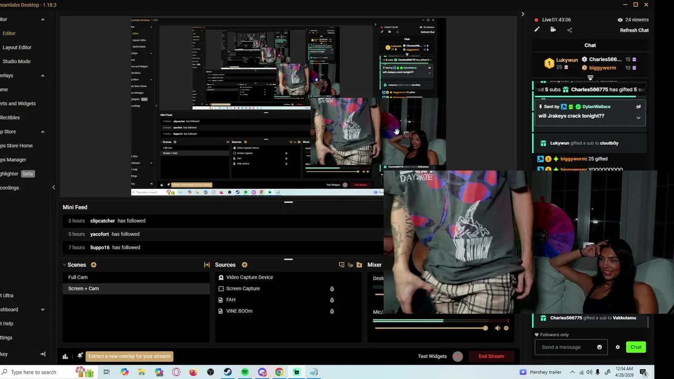The image size is (674, 379).
Task: Open the notifications bell icon
Action: tap(80, 356)
